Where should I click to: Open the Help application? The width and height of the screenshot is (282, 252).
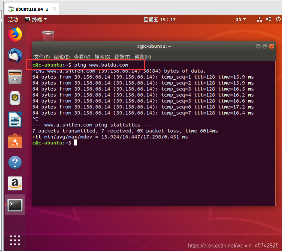pos(14,162)
